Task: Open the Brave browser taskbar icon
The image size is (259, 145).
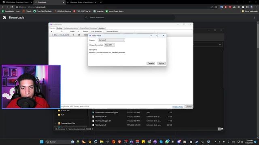Action: pyautogui.click(x=119, y=142)
